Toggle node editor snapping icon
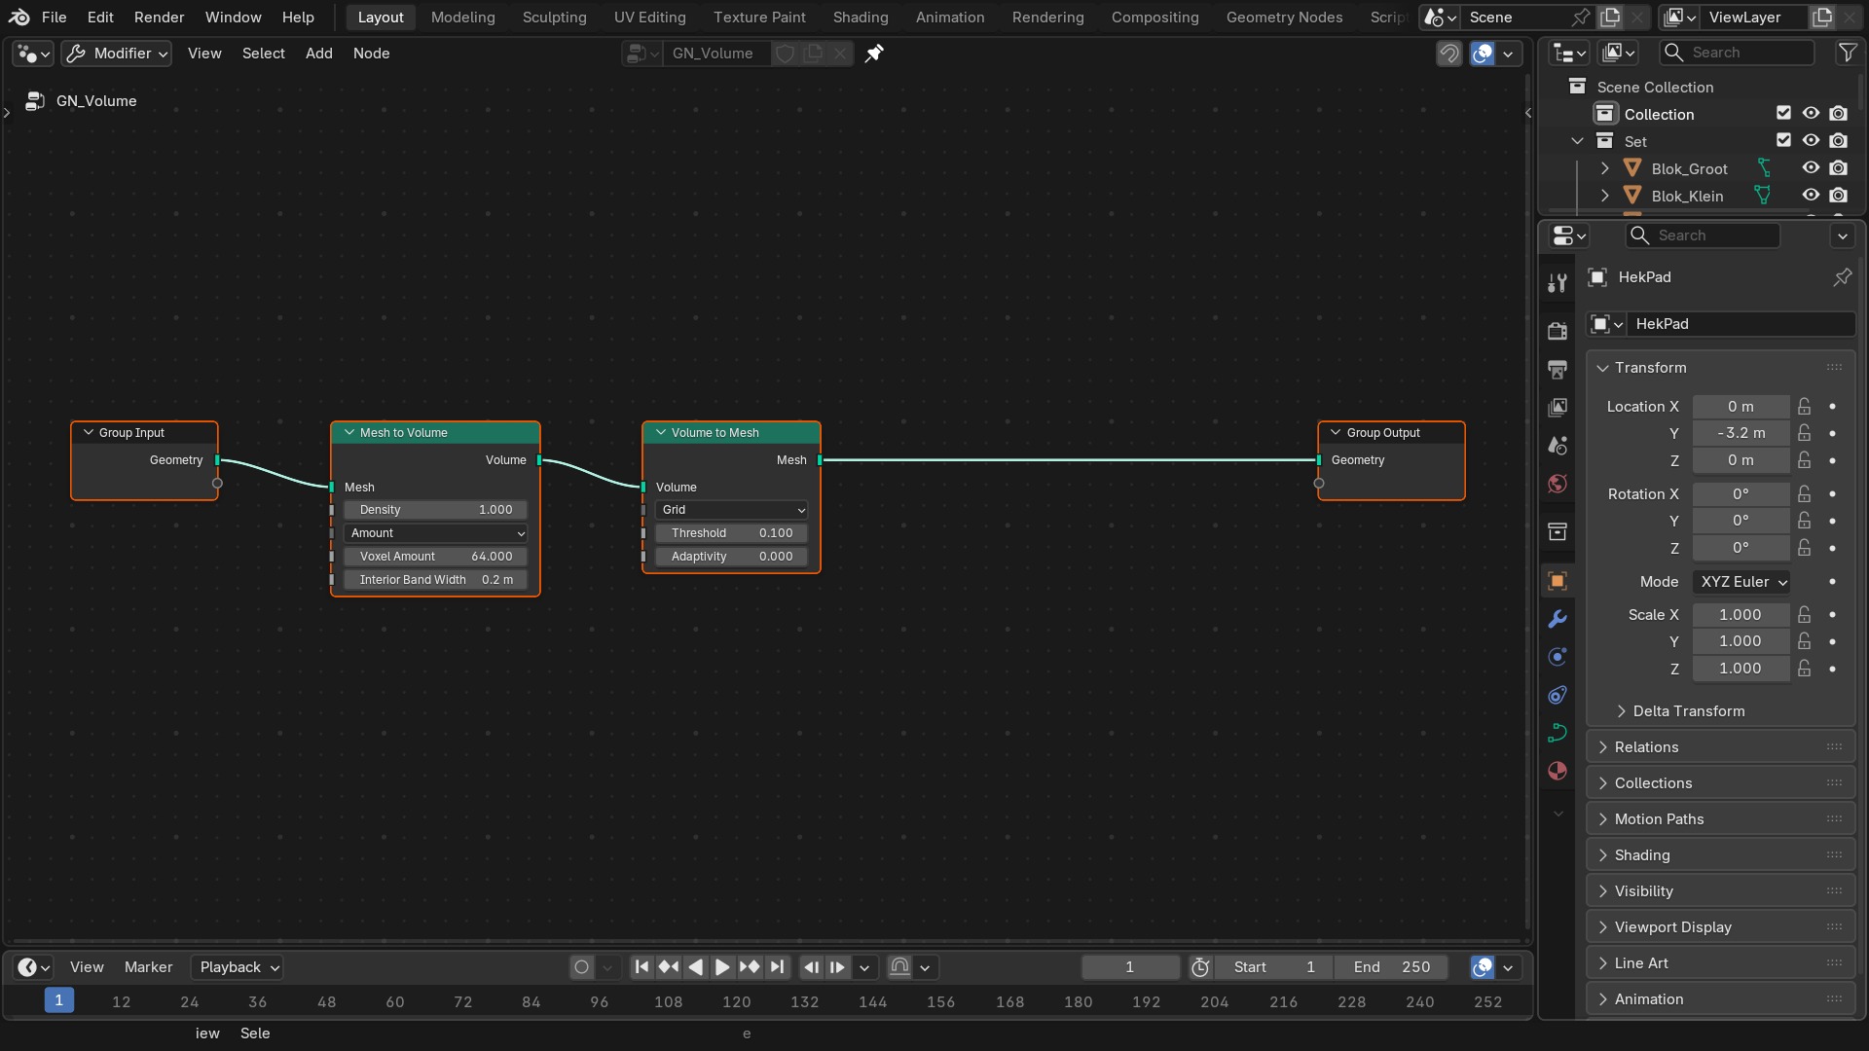The image size is (1869, 1051). [1449, 54]
